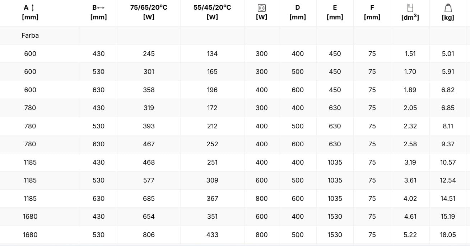Click the 245 W heat output cell
This screenshot has height=246, width=470.
149,54
